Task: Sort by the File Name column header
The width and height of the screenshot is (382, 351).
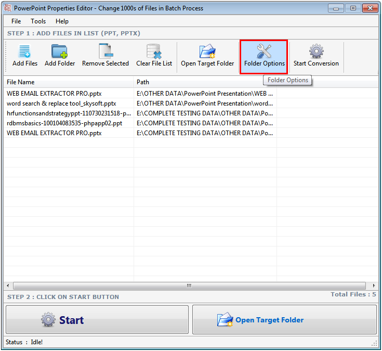Action: [69, 82]
